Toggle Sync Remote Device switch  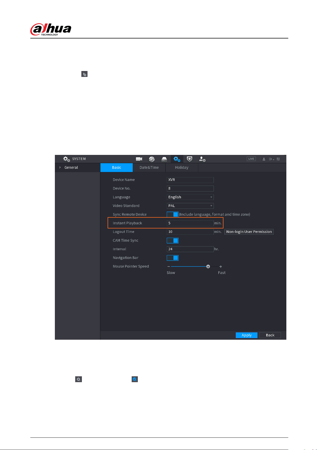coord(173,214)
